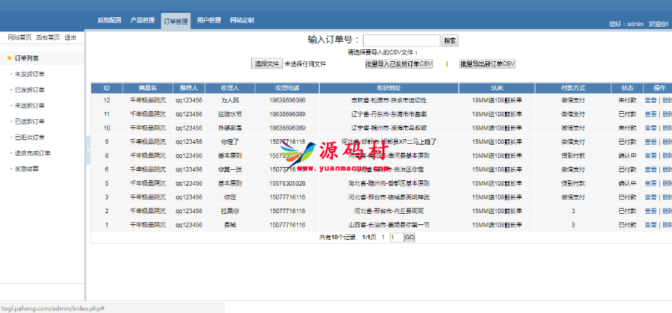The image size is (672, 313).
Task: Select 退货完成订单 sidebar item
Action: coord(33,154)
